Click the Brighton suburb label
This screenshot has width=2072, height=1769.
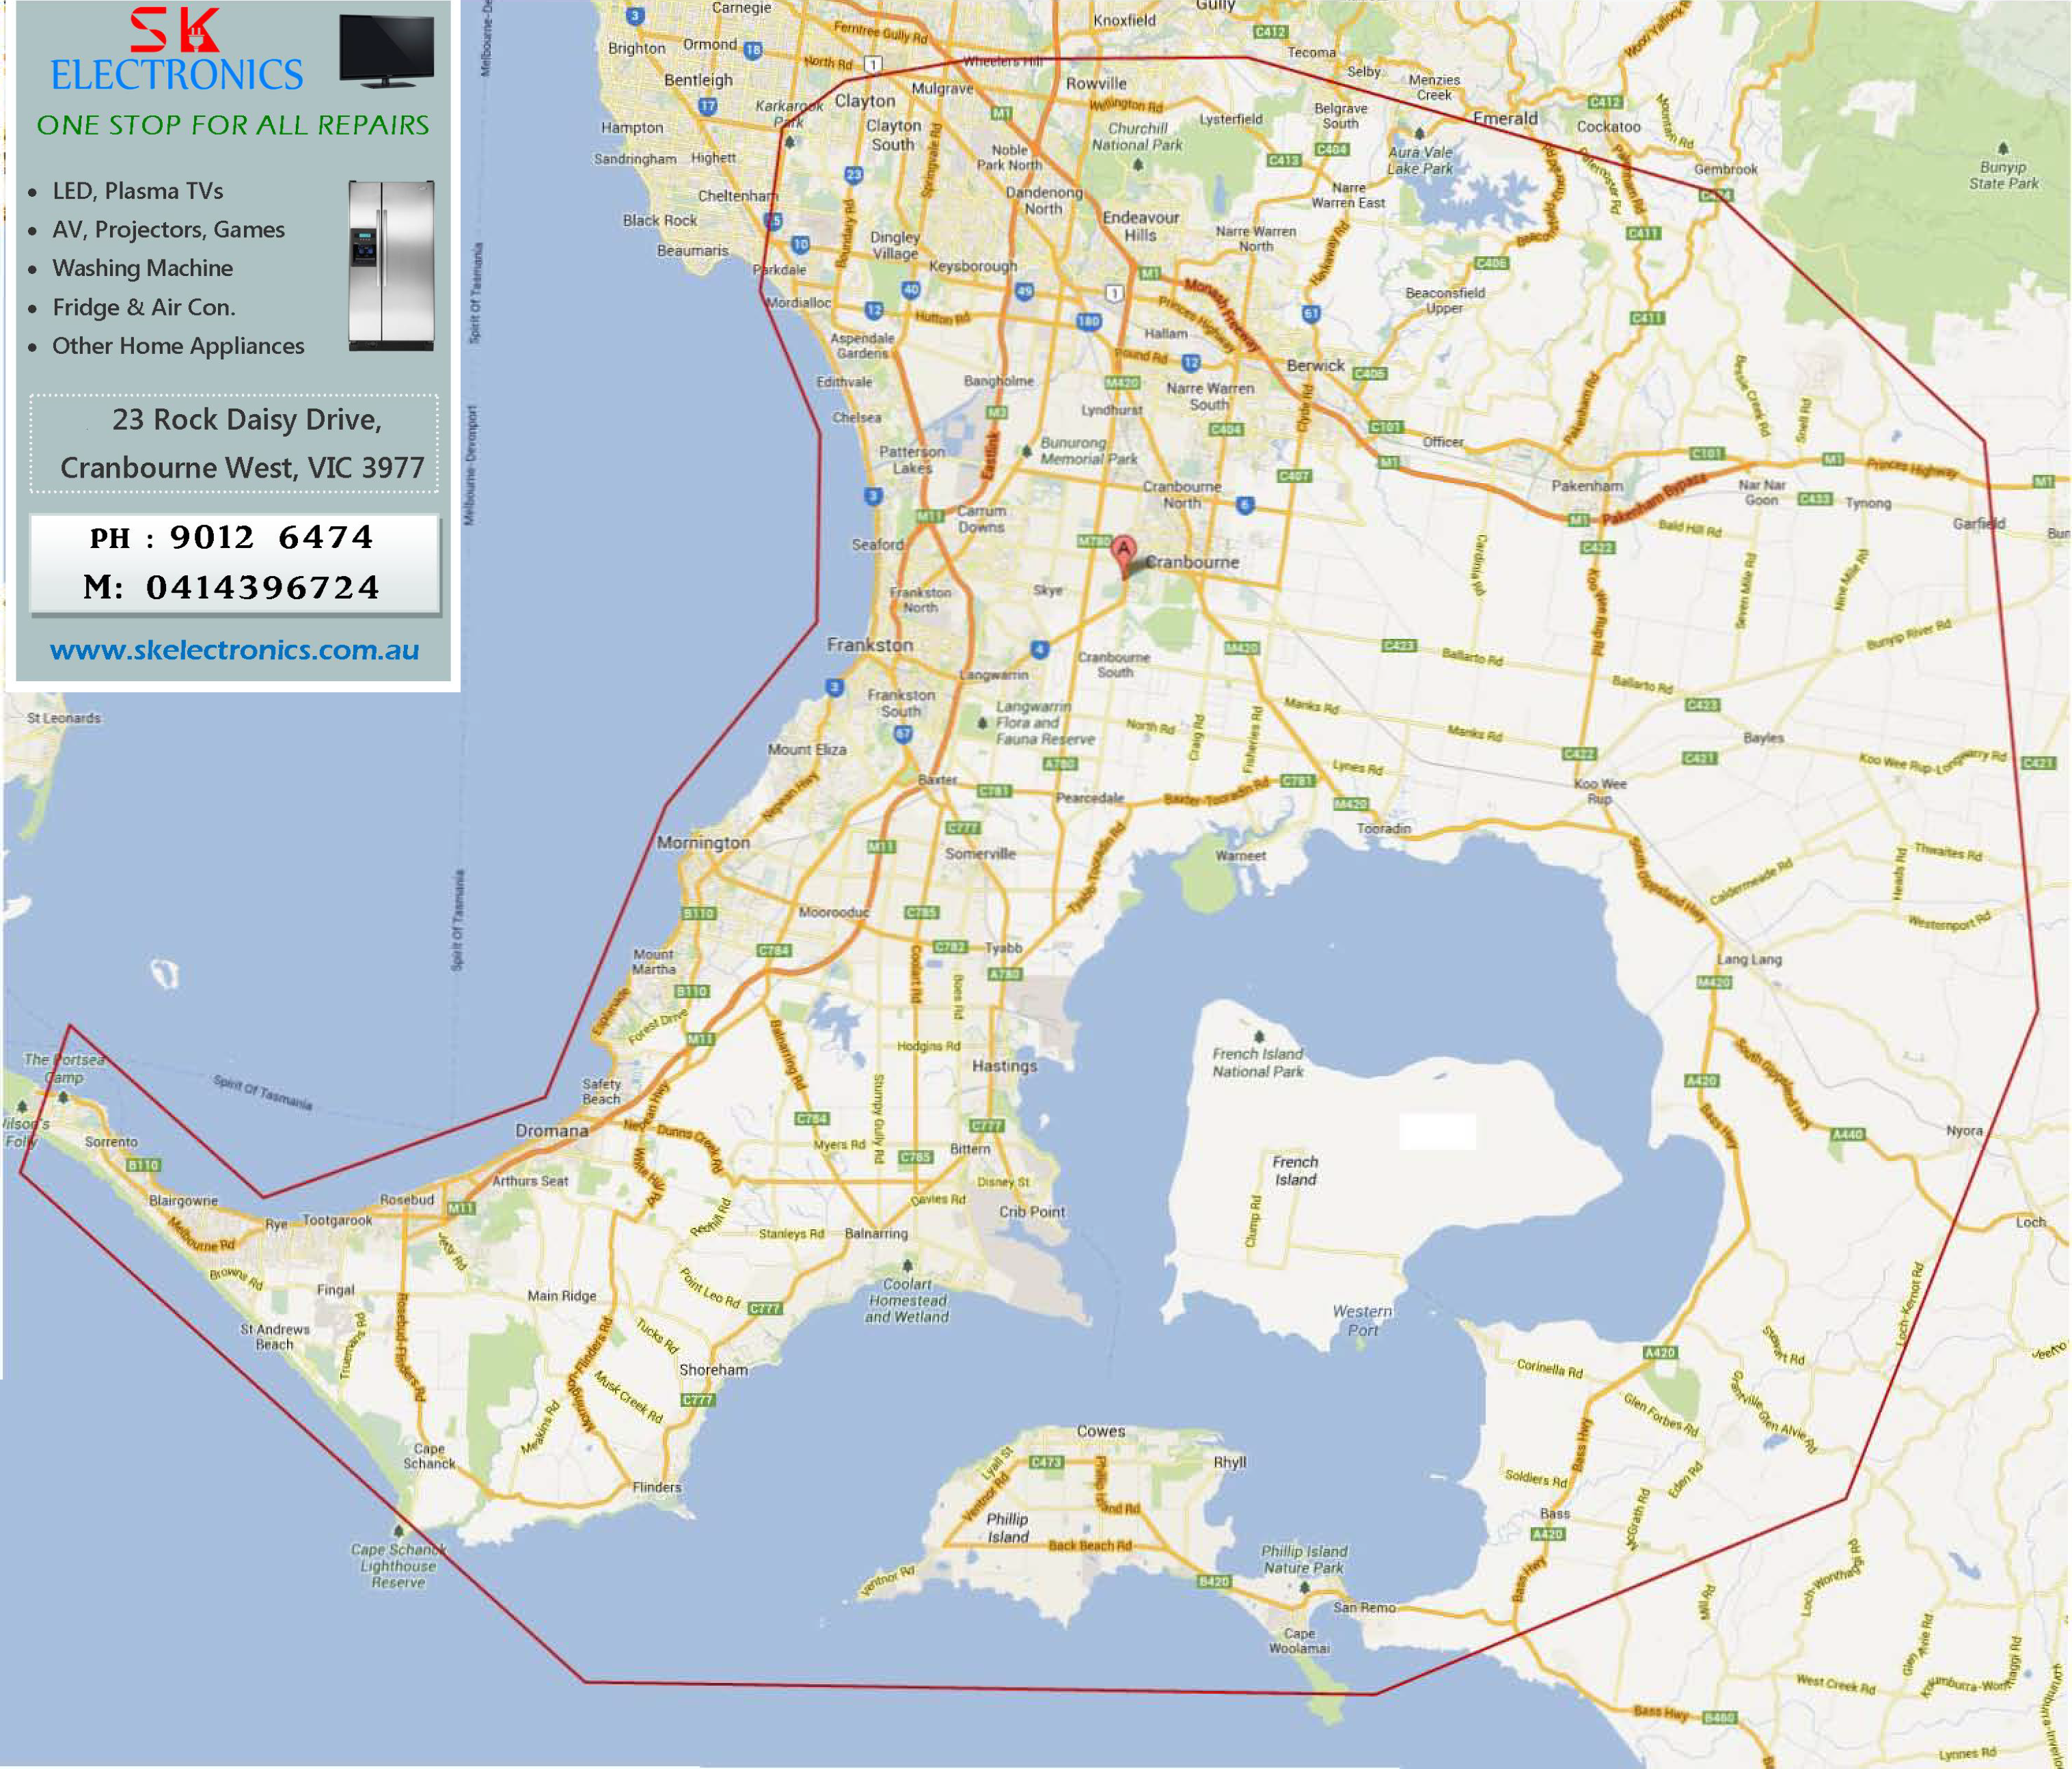pyautogui.click(x=636, y=48)
